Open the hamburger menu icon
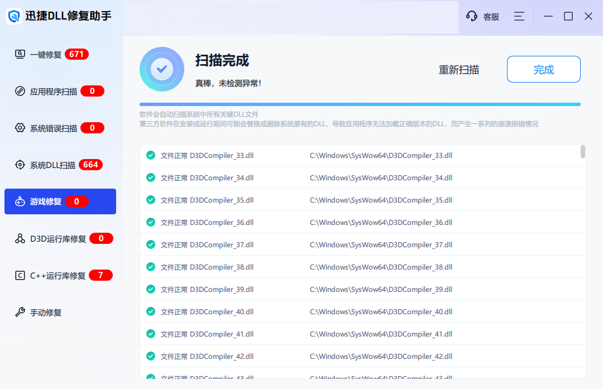Viewport: 603px width, 389px height. click(x=519, y=16)
